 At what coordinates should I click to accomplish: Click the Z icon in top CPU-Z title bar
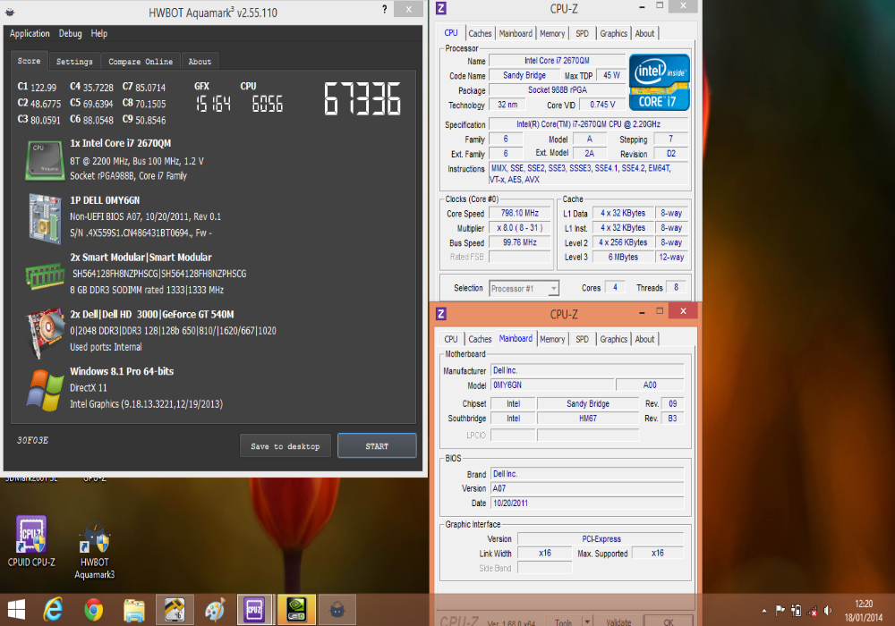pos(441,9)
